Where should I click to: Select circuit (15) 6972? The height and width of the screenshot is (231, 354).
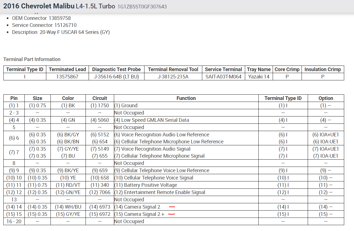click(100, 214)
